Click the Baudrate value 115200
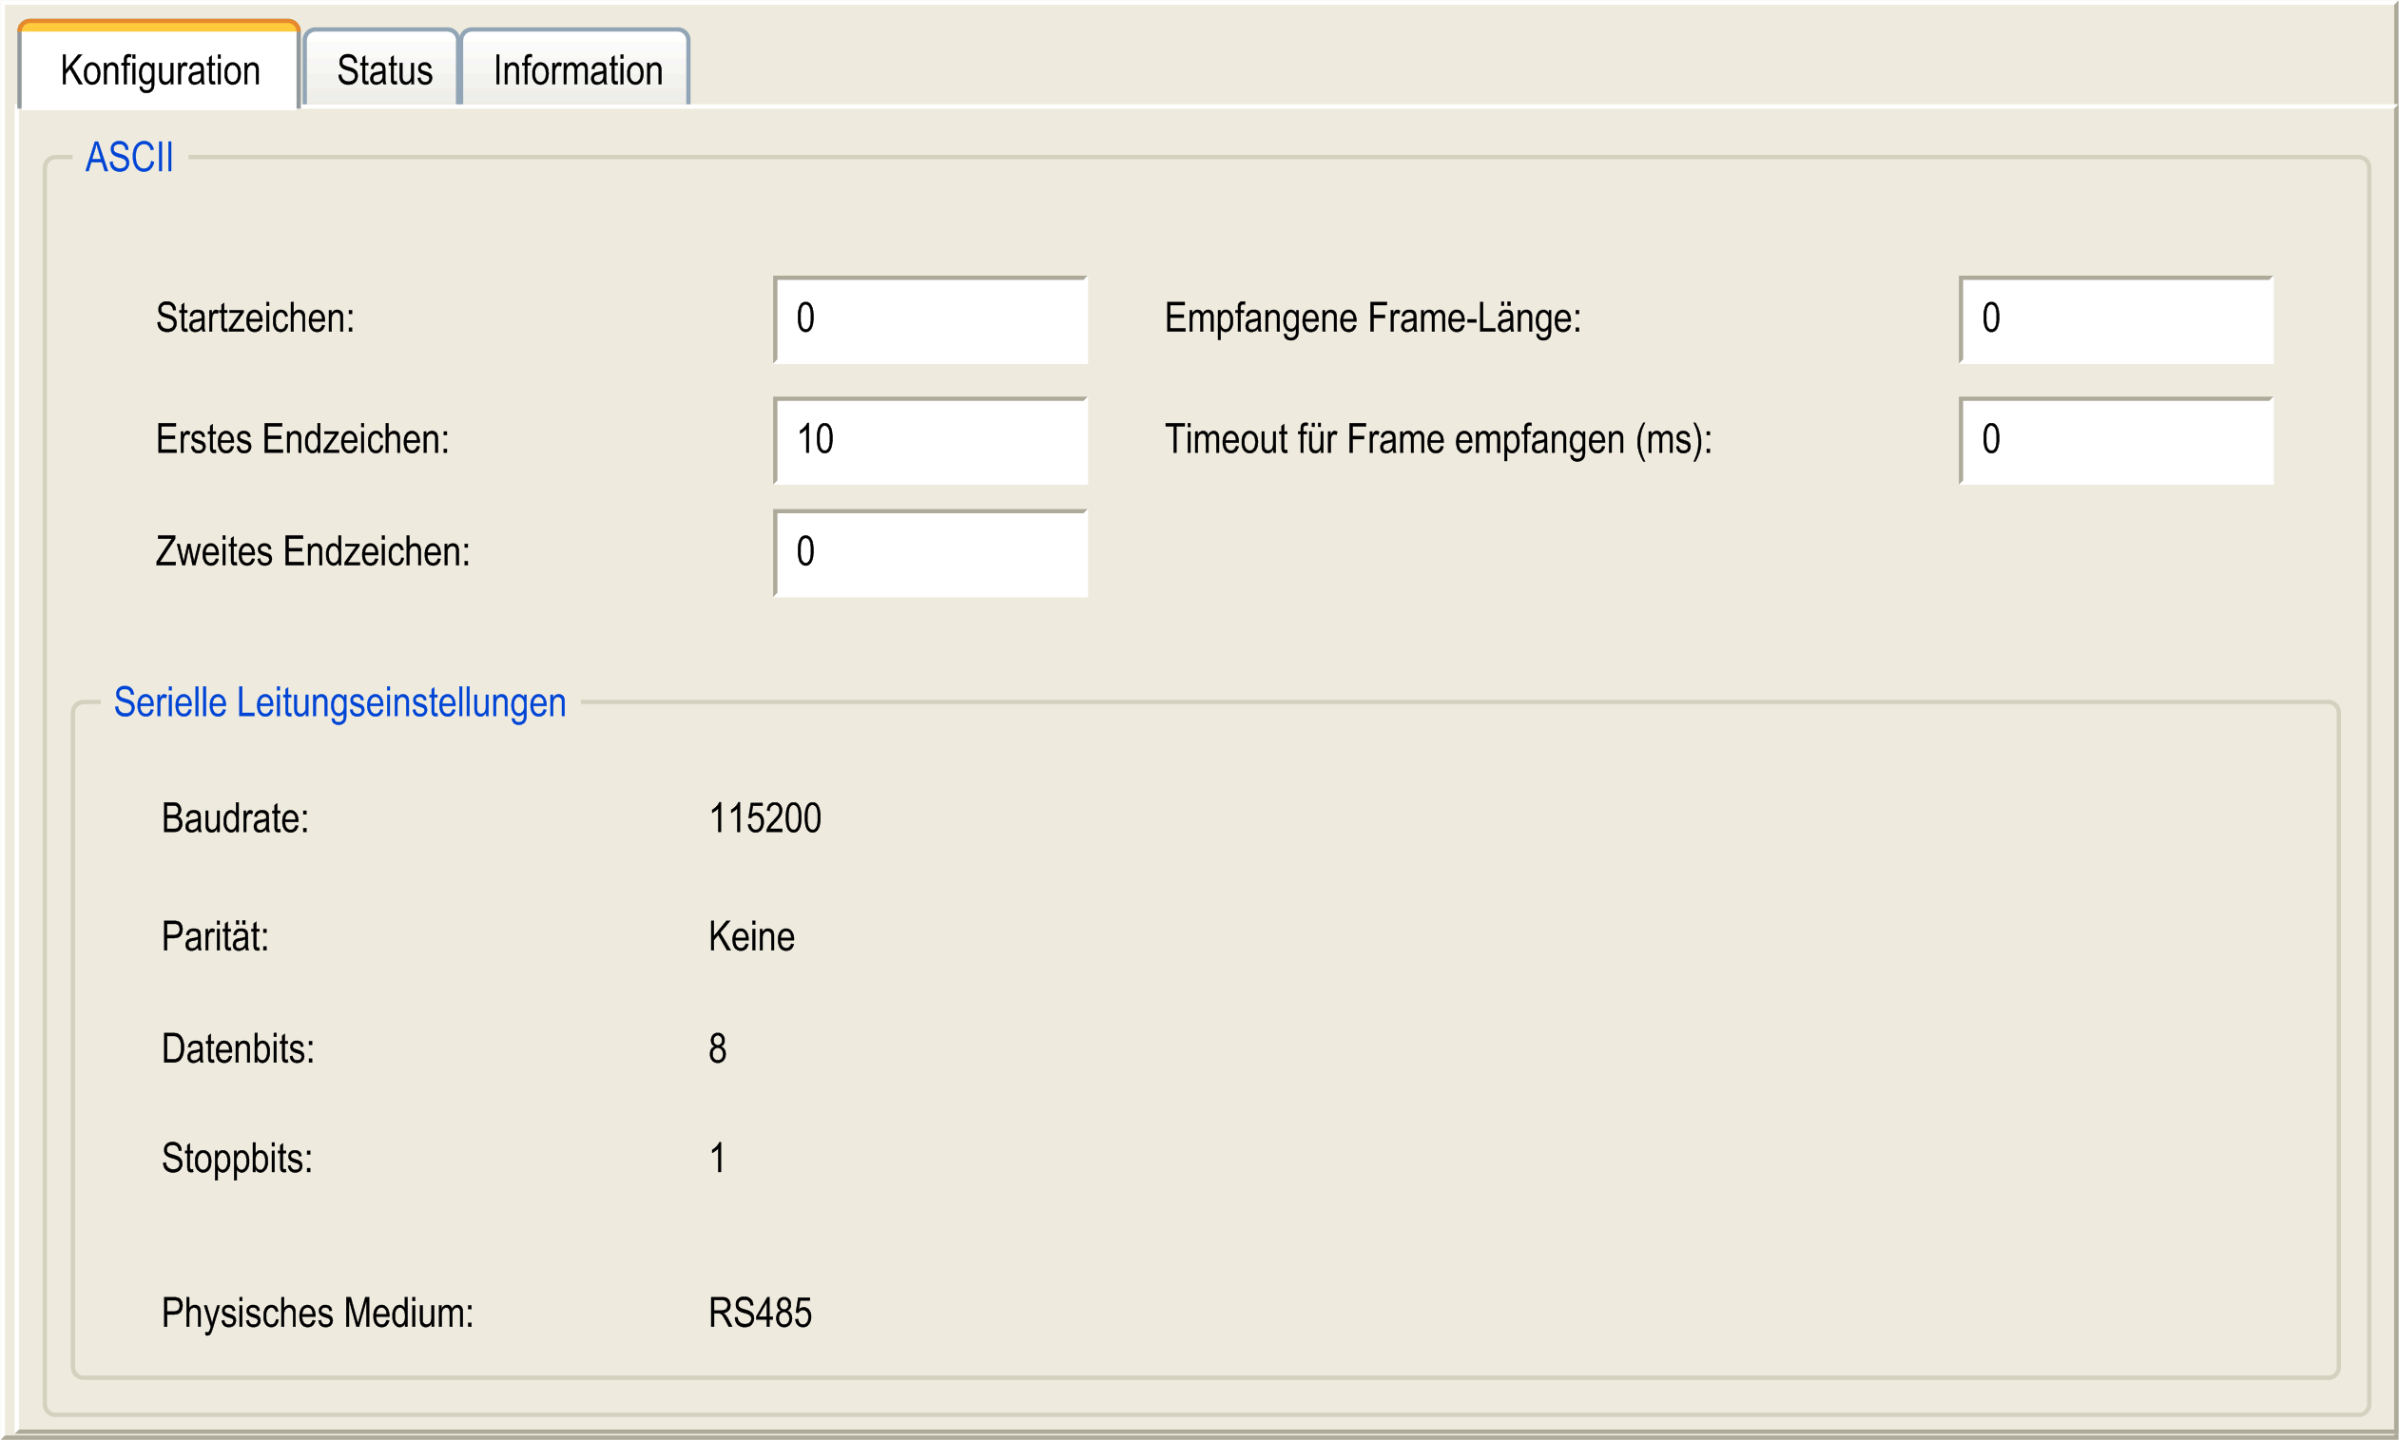2399x1440 pixels. coord(764,818)
